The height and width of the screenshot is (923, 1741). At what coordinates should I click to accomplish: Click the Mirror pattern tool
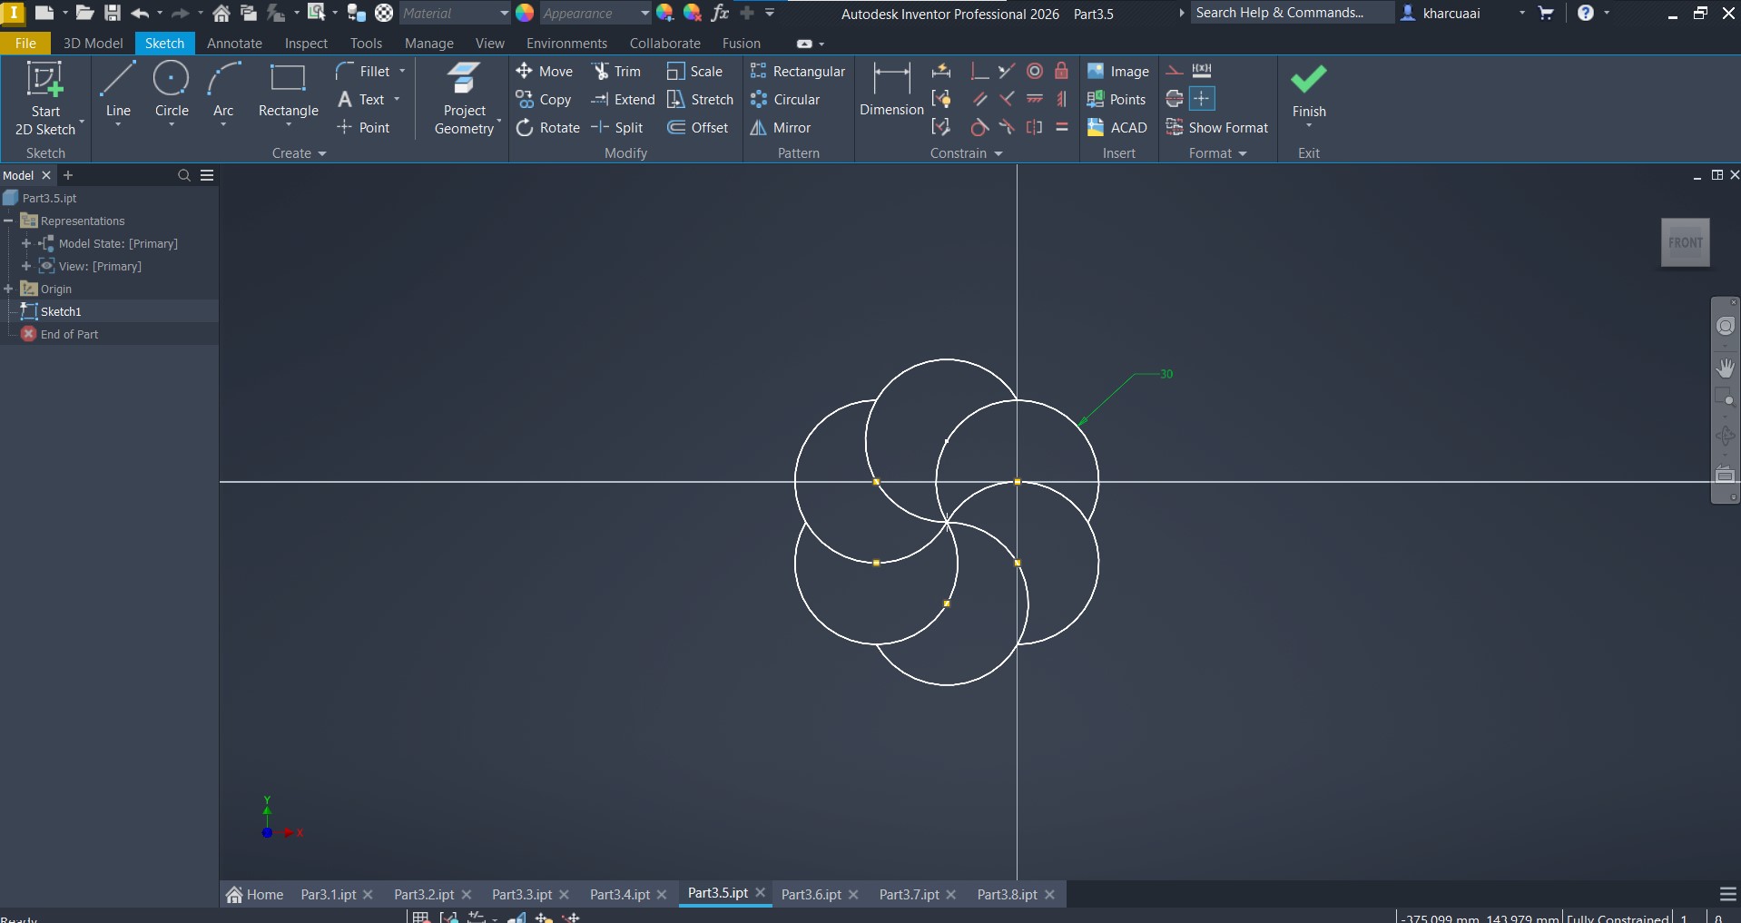click(781, 128)
